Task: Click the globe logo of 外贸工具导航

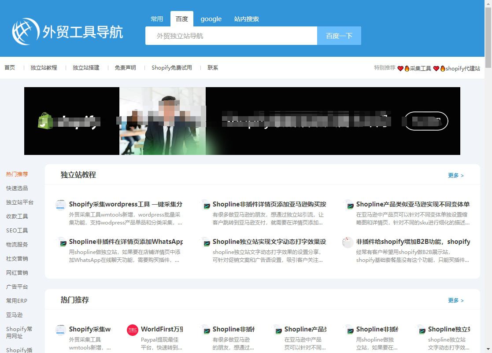Action: [26, 32]
